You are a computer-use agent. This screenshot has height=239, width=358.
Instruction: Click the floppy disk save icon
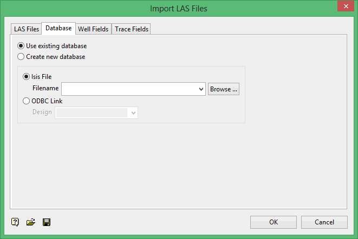[x=47, y=222]
